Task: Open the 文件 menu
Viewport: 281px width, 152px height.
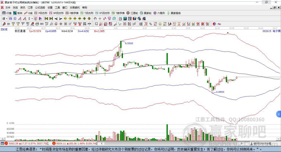Action: point(8,7)
